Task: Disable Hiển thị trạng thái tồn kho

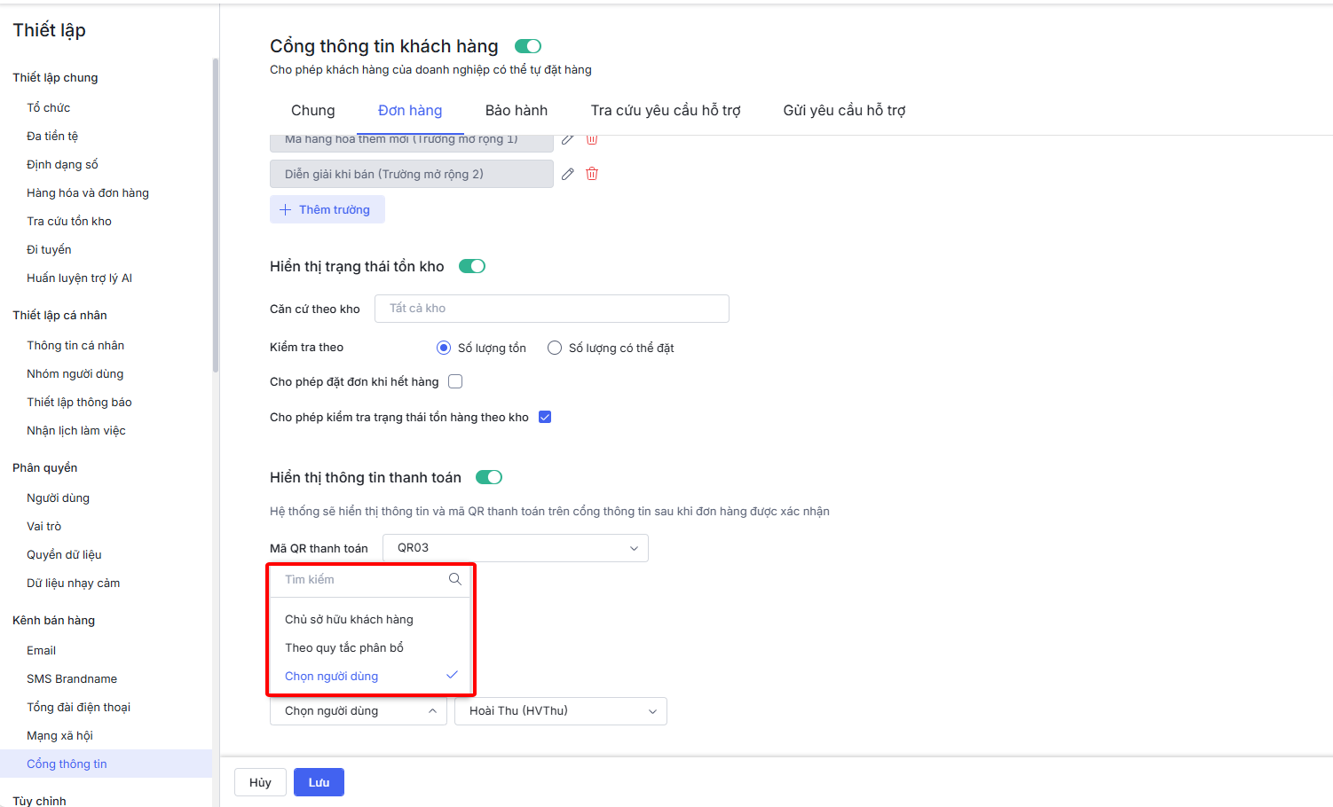Action: click(x=472, y=266)
